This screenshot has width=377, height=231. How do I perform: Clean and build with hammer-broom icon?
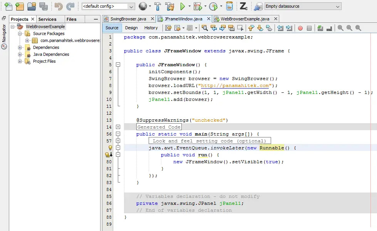point(170,7)
